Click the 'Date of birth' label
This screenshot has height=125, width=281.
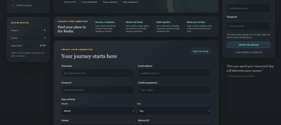click(x=68, y=99)
